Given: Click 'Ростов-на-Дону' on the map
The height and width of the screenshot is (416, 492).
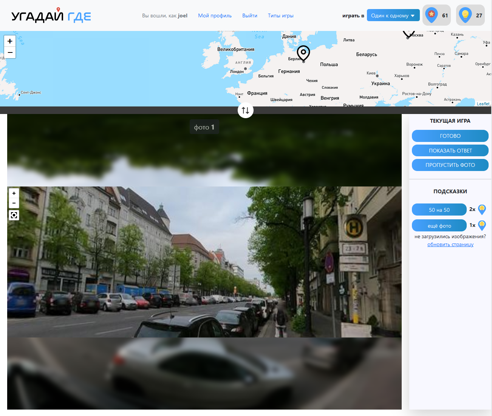Looking at the screenshot, I should [417, 94].
